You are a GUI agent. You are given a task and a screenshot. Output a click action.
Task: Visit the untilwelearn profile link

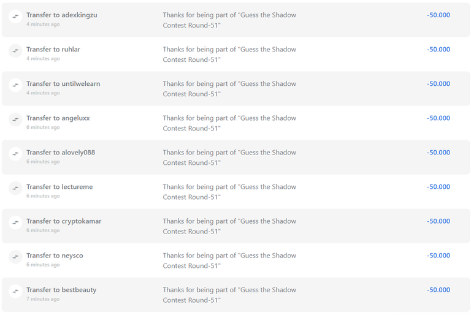point(81,84)
